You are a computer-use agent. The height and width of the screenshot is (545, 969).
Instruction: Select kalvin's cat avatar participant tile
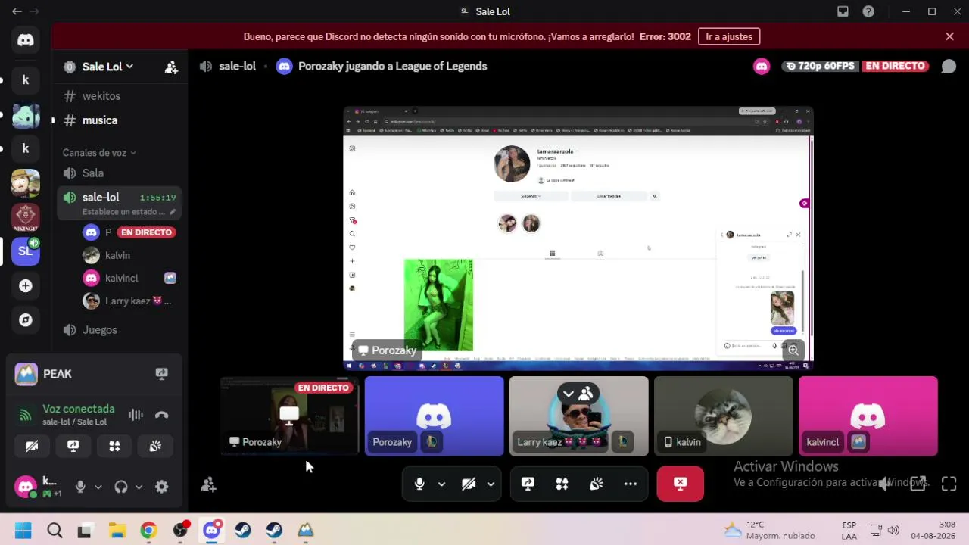723,416
